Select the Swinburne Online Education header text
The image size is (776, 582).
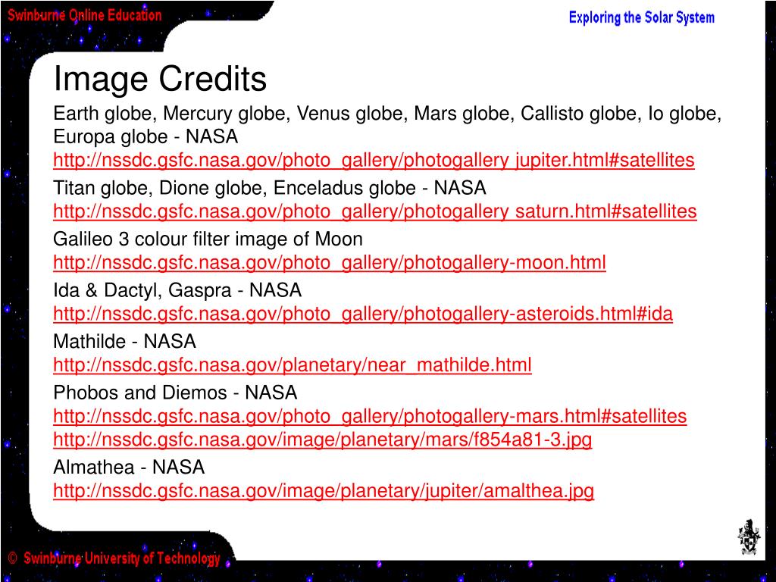coord(85,15)
